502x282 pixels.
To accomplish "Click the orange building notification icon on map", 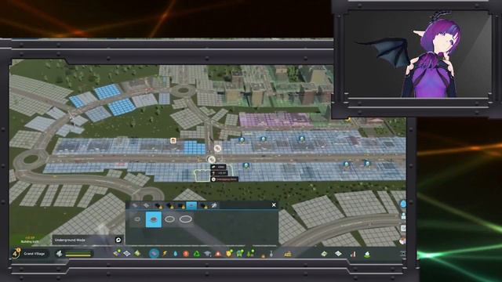I will [173, 141].
